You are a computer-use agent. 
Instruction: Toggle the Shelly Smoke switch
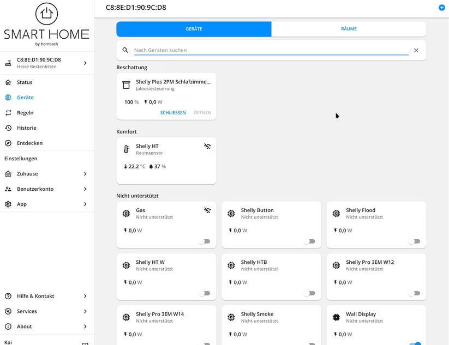click(x=310, y=343)
